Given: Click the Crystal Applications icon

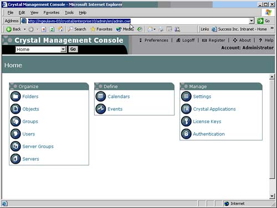Looking at the screenshot, I should click(x=186, y=109).
